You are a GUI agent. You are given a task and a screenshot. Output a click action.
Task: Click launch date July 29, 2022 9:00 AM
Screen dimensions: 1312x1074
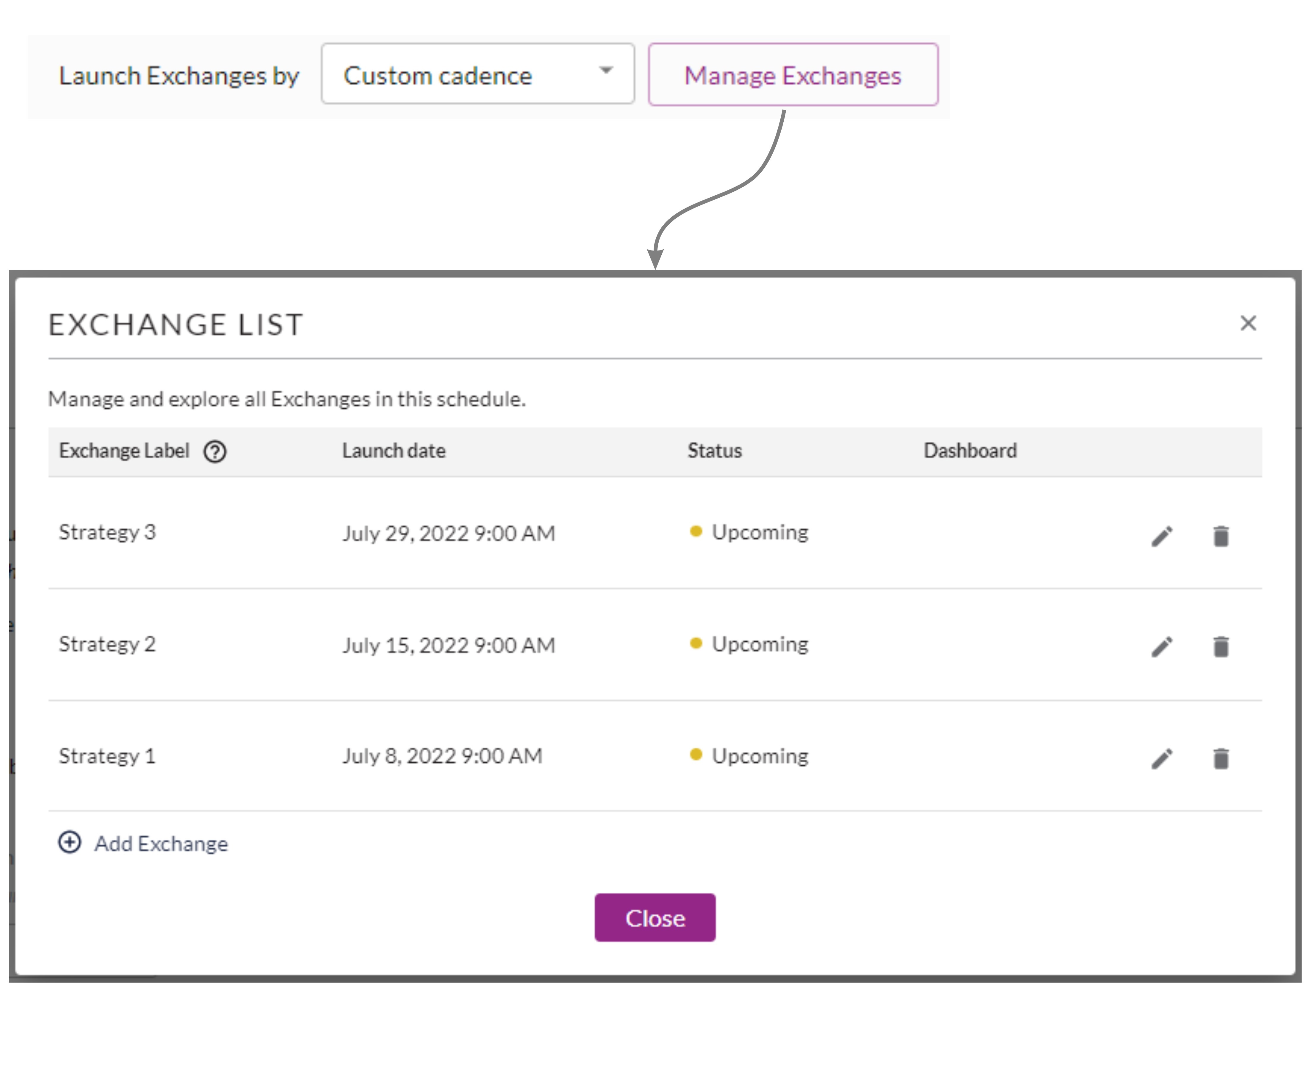coord(449,533)
